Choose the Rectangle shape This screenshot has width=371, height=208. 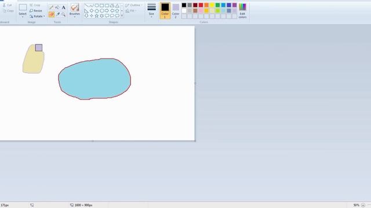pos(102,6)
